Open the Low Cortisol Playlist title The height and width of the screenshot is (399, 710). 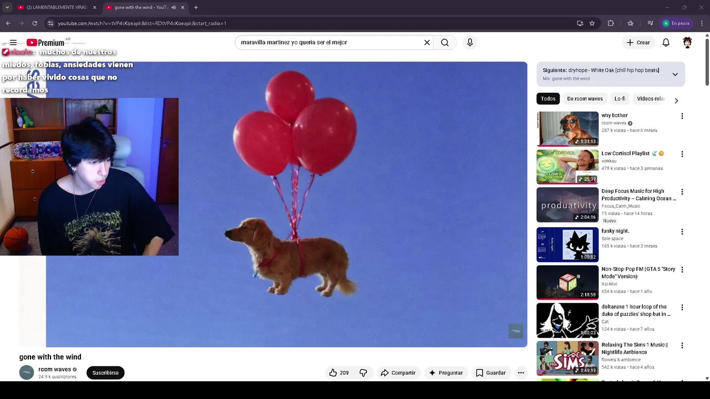(632, 154)
